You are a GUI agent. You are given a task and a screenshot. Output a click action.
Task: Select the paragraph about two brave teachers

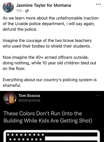pyautogui.click(x=47, y=43)
